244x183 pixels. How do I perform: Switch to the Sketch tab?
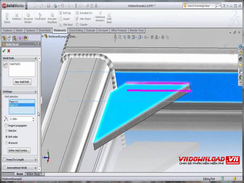tap(19, 30)
